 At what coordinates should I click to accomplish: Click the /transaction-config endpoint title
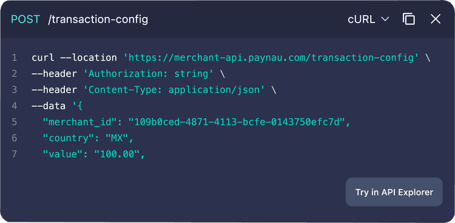click(98, 19)
